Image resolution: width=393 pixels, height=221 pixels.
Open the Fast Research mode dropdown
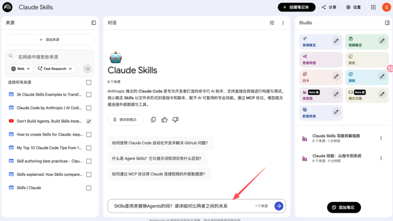pos(55,69)
